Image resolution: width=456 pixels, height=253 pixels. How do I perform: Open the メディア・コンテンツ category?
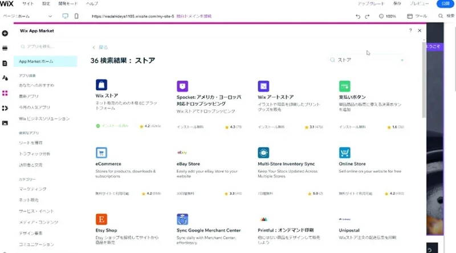click(38, 222)
